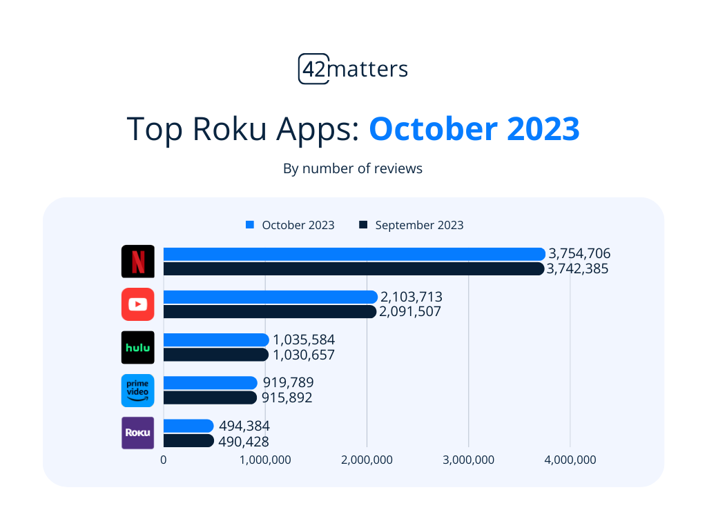707x530 pixels.
Task: Click the value 919,789
Action: coord(289,382)
